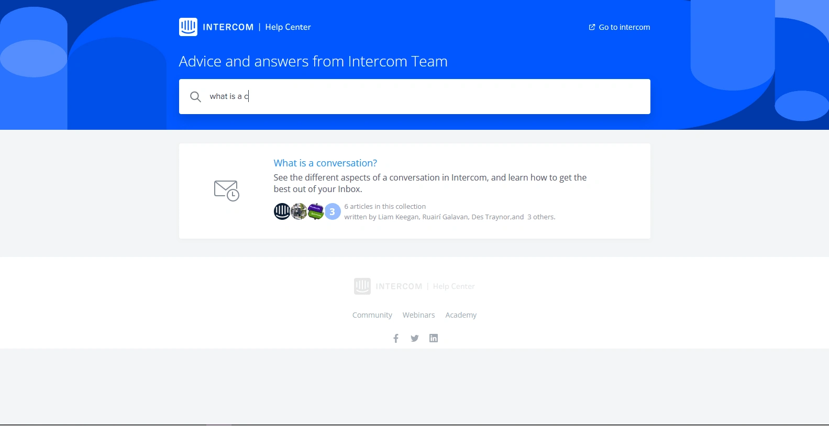
Task: Open the Academy footer link
Action: tap(461, 315)
